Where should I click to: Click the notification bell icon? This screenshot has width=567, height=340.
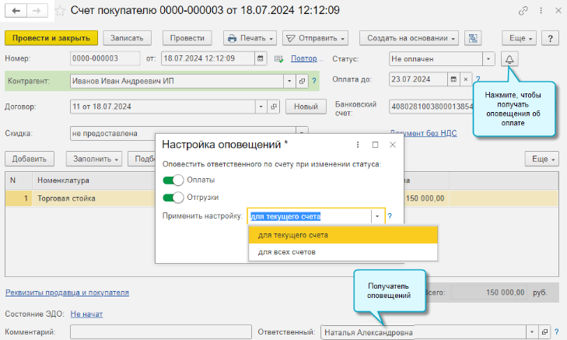[x=510, y=60]
